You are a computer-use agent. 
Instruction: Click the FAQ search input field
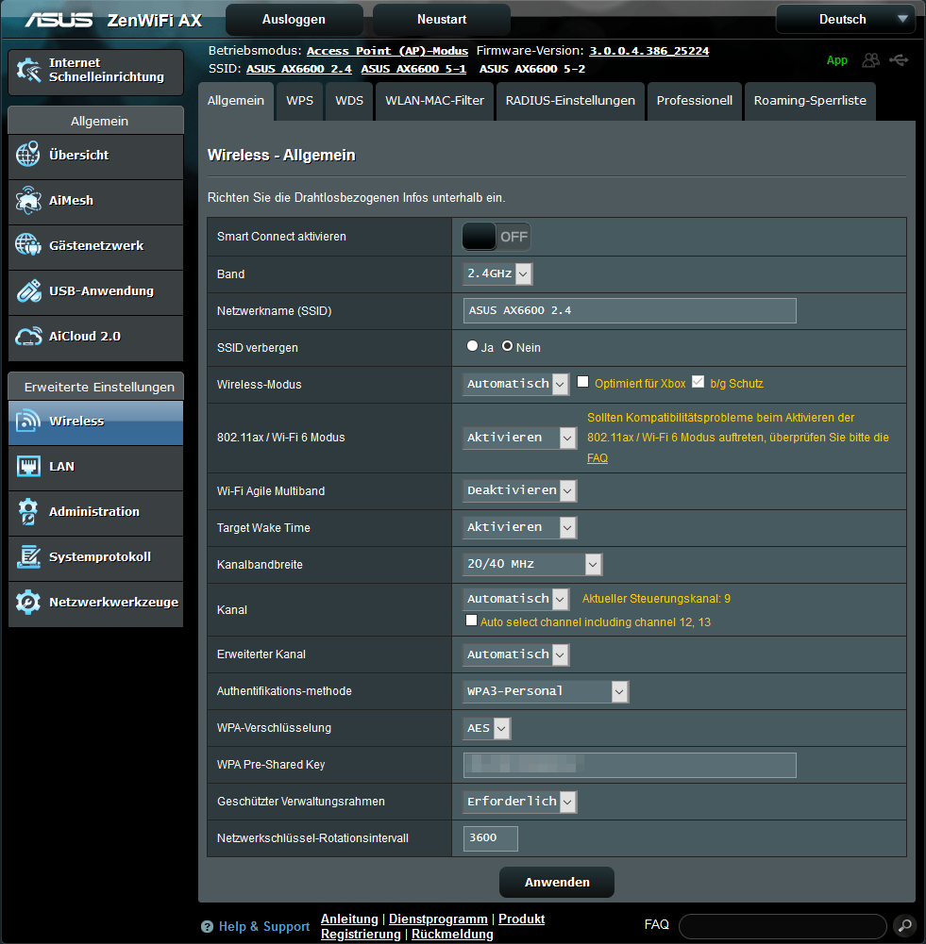[x=783, y=926]
